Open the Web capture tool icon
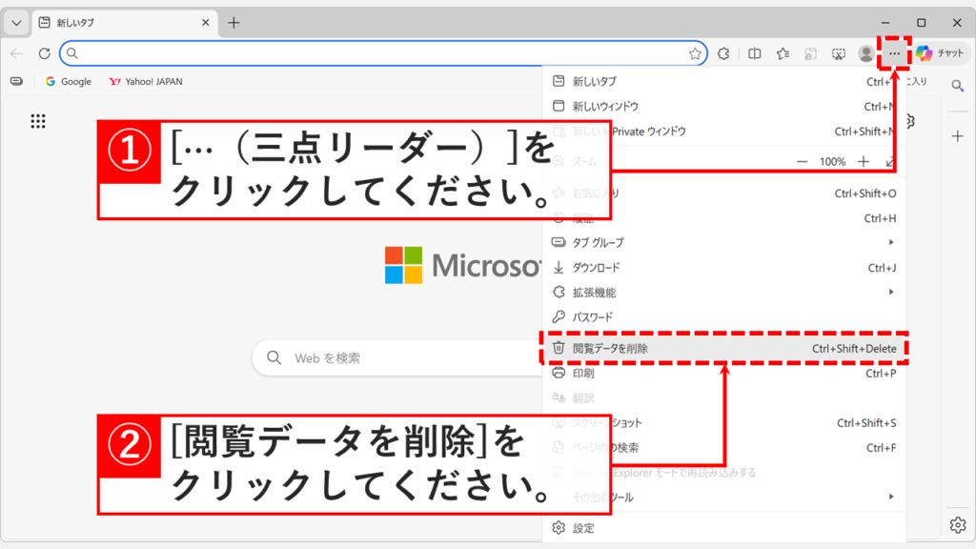This screenshot has width=976, height=549. coord(839,54)
